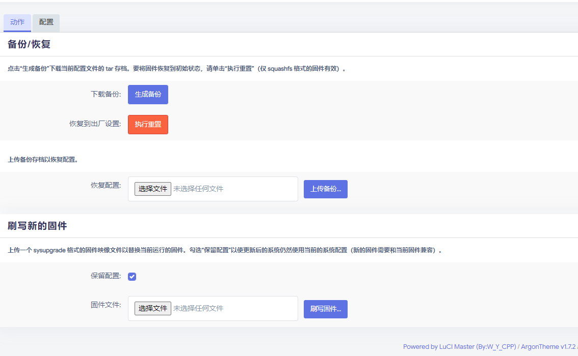The height and width of the screenshot is (356, 578).
Task: Click 生成备份 to download backup archive
Action: (148, 94)
